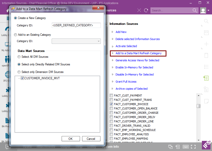Click the save disk icon in right sidebar

[206, 33]
